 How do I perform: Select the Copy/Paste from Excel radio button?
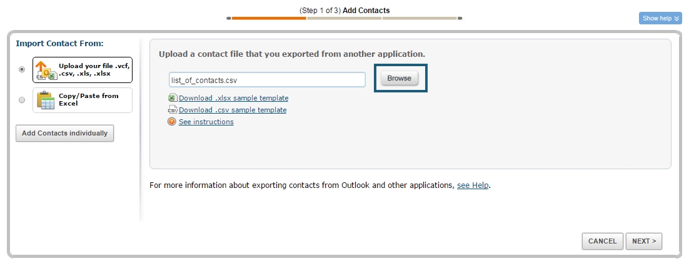(x=23, y=100)
